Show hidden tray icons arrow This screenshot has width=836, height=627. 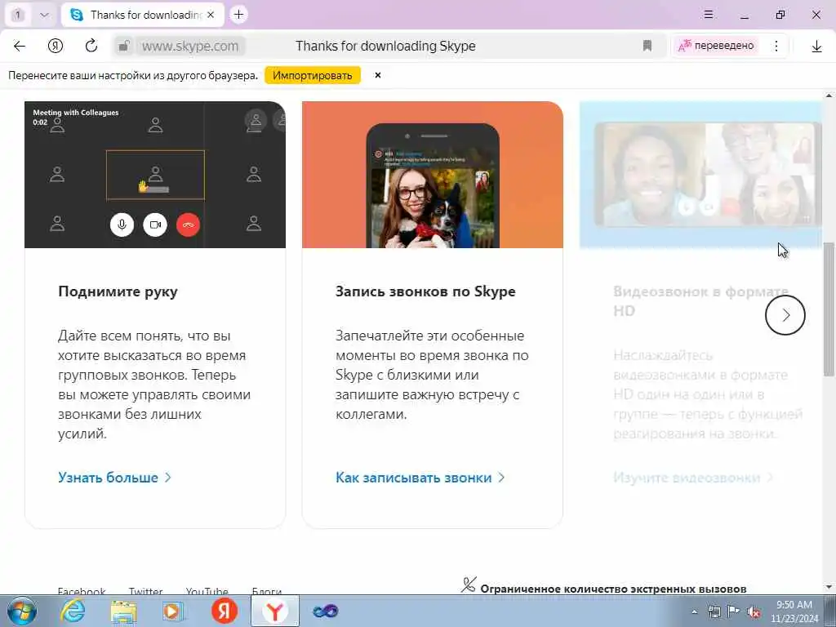click(x=694, y=612)
